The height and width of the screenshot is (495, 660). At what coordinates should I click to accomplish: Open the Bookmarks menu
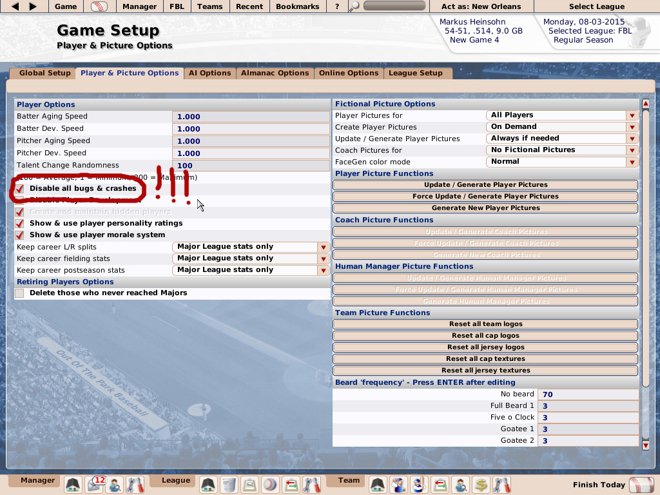point(297,6)
